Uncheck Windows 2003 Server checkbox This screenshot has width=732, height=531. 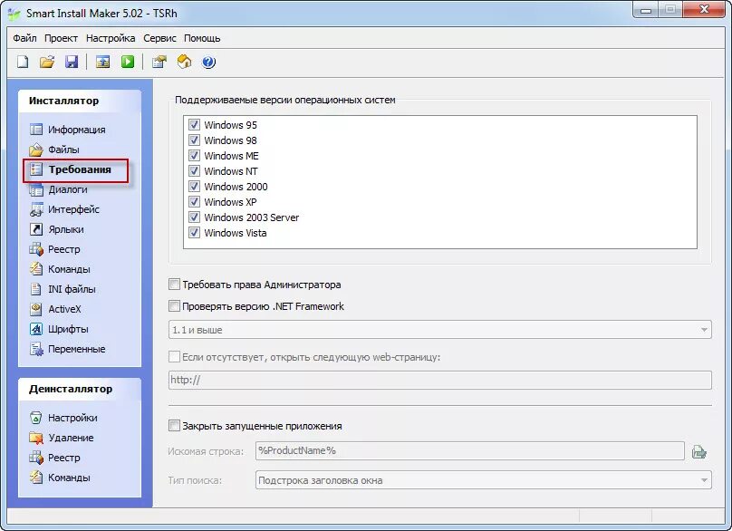tap(194, 217)
